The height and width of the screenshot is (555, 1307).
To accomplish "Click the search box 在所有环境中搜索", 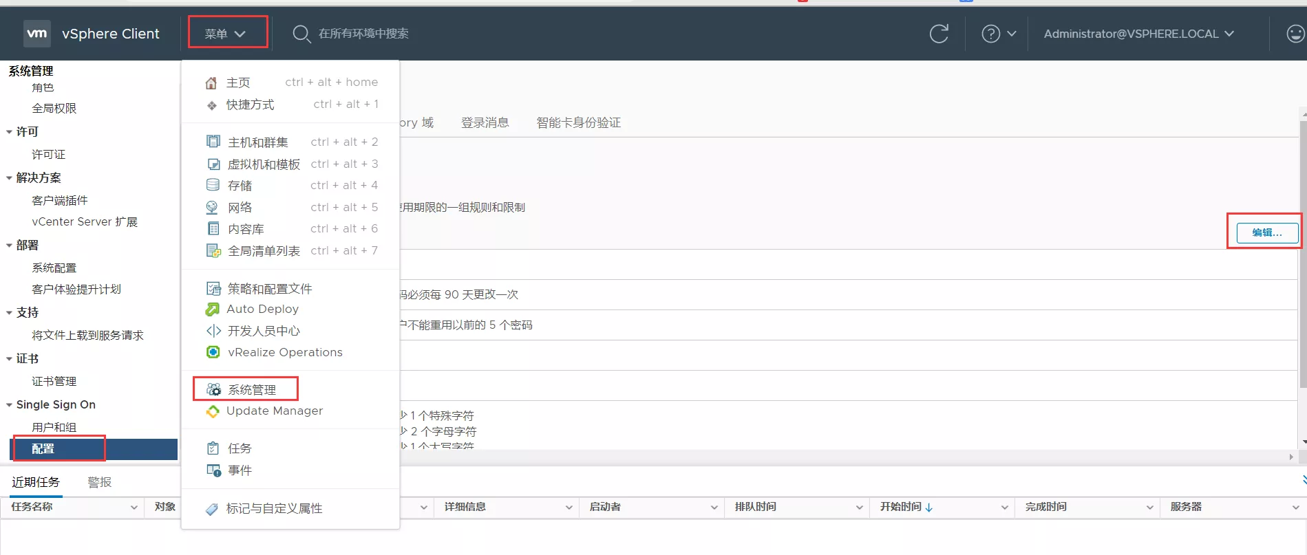I will pos(363,34).
